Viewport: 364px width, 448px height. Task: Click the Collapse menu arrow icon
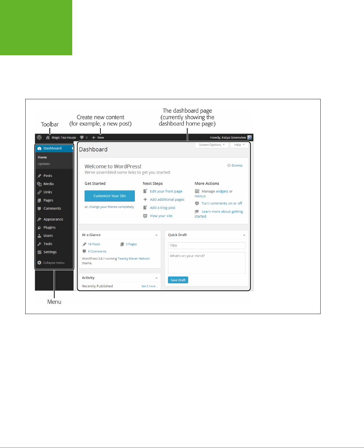(x=39, y=263)
